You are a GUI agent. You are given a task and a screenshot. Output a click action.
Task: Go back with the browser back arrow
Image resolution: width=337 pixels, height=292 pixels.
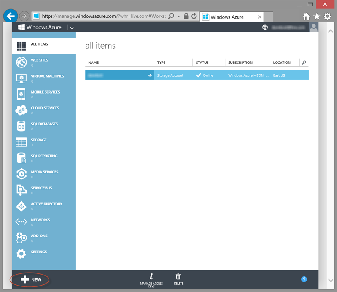click(x=11, y=16)
